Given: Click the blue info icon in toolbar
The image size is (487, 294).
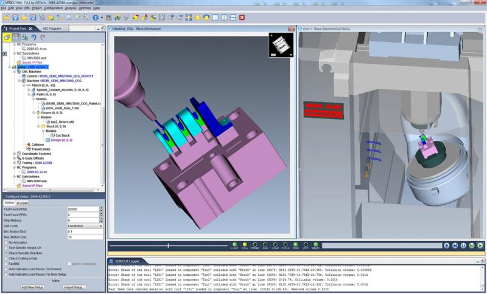Looking at the screenshot, I should pyautogui.click(x=96, y=18).
